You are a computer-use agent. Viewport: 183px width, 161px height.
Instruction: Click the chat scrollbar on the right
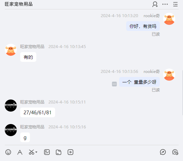coord(182,93)
